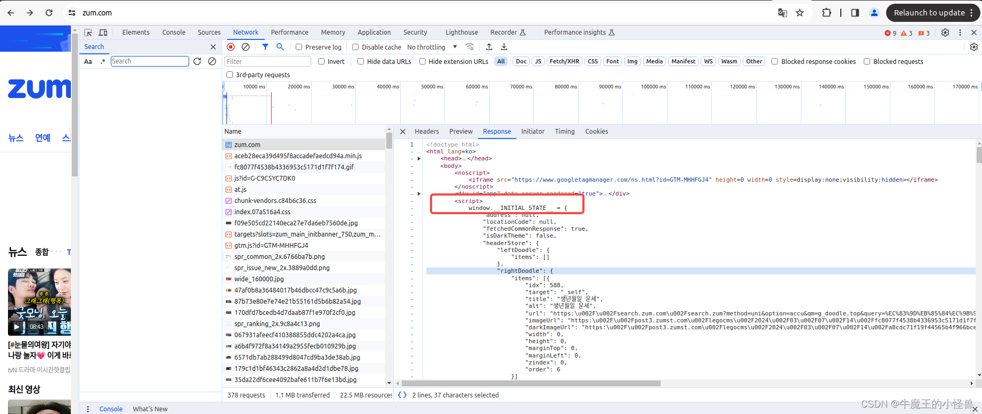Image resolution: width=982 pixels, height=414 pixels.
Task: Open network conditions wifi icon
Action: [x=469, y=47]
